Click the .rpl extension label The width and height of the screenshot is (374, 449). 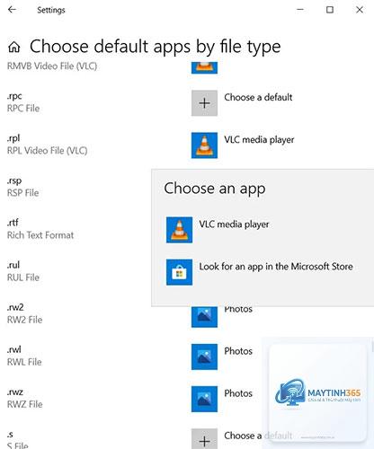[13, 138]
